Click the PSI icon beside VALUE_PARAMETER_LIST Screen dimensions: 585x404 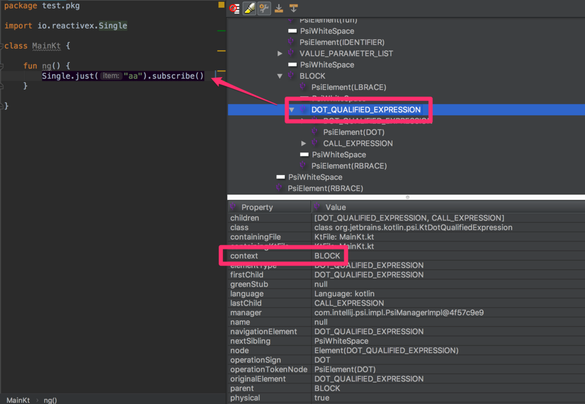[291, 53]
